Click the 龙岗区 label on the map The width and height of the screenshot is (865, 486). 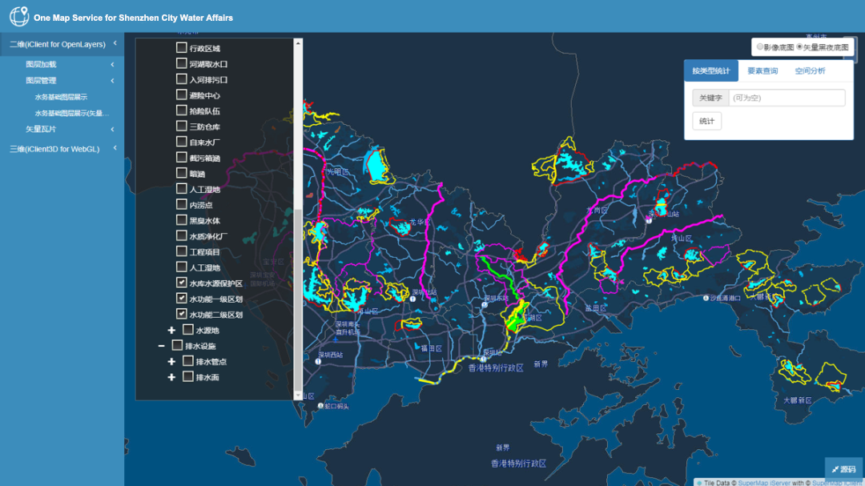pos(597,211)
